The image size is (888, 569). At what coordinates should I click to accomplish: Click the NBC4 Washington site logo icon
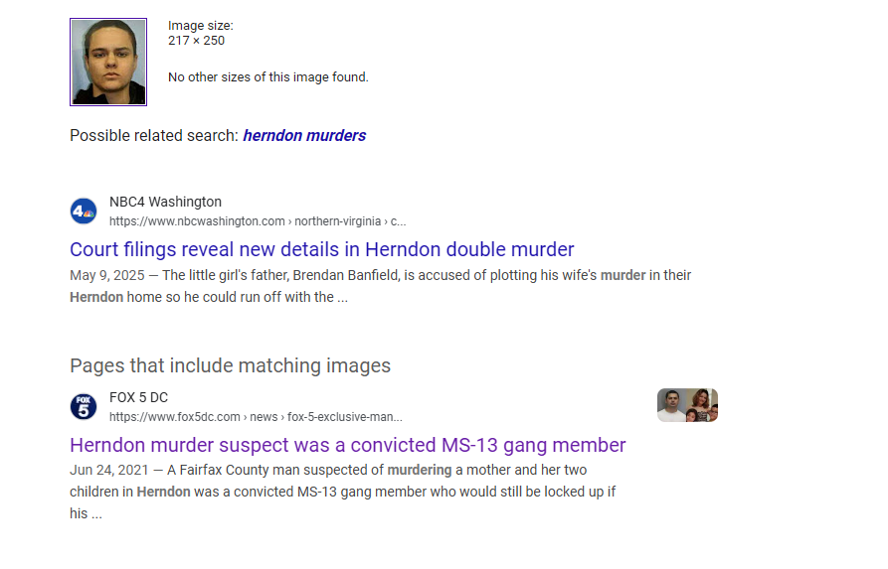tap(84, 211)
